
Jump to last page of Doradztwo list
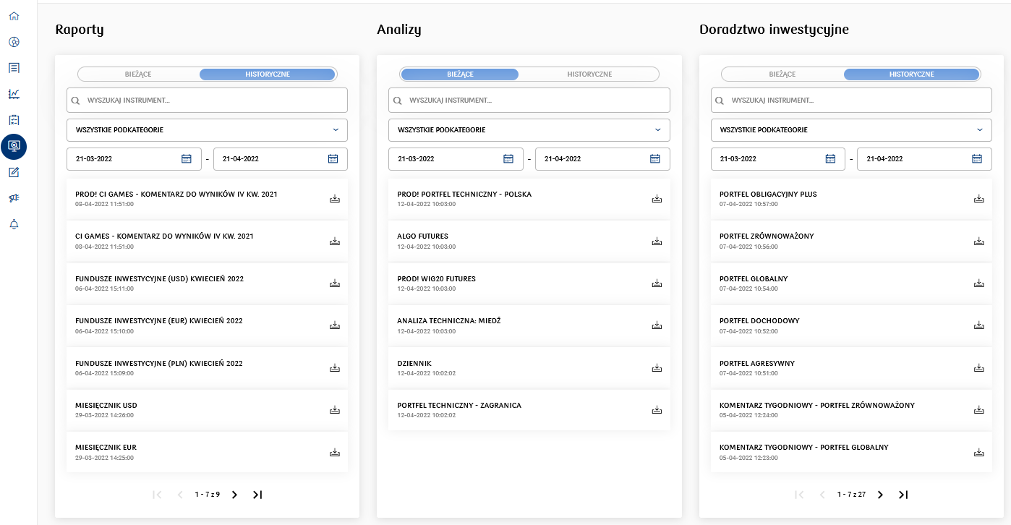903,495
